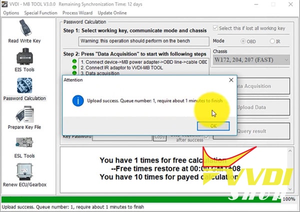Screen dimensions: 300x212
Task: Toggle 'Select this if lost all working key' checkbox
Action: point(215,28)
